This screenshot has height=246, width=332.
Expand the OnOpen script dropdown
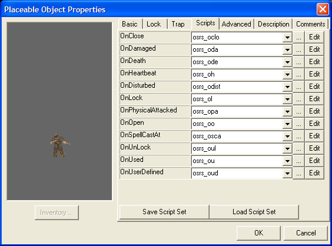coord(287,124)
